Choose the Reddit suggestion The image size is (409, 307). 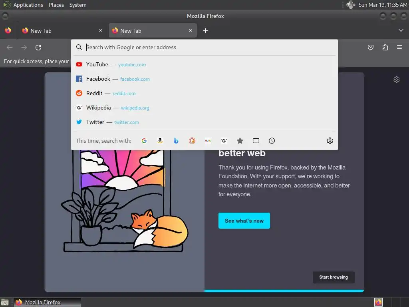[x=204, y=93]
